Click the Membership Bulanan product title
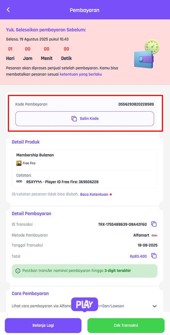This screenshot has width=170, height=335. click(x=35, y=155)
